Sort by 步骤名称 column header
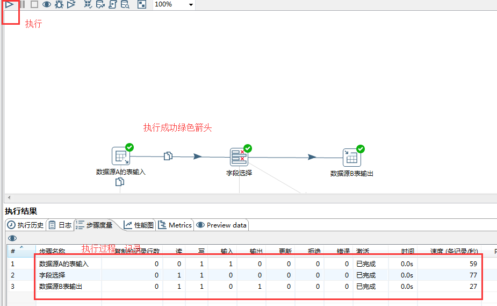This screenshot has width=497, height=306. coord(68,251)
